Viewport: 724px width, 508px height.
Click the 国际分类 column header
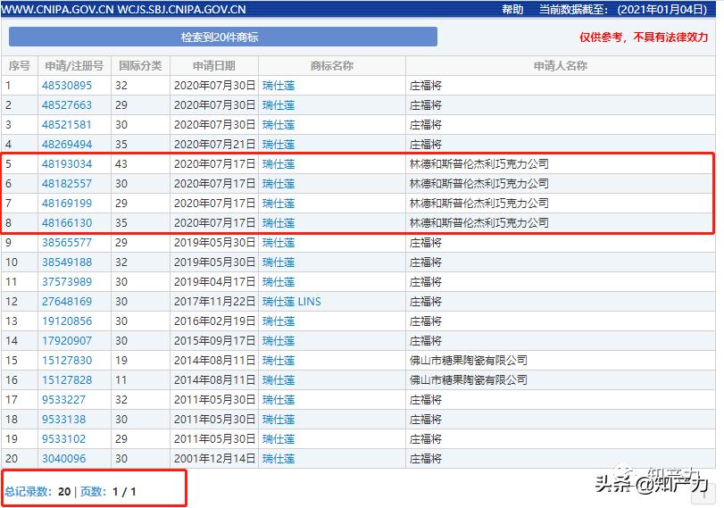pos(140,65)
